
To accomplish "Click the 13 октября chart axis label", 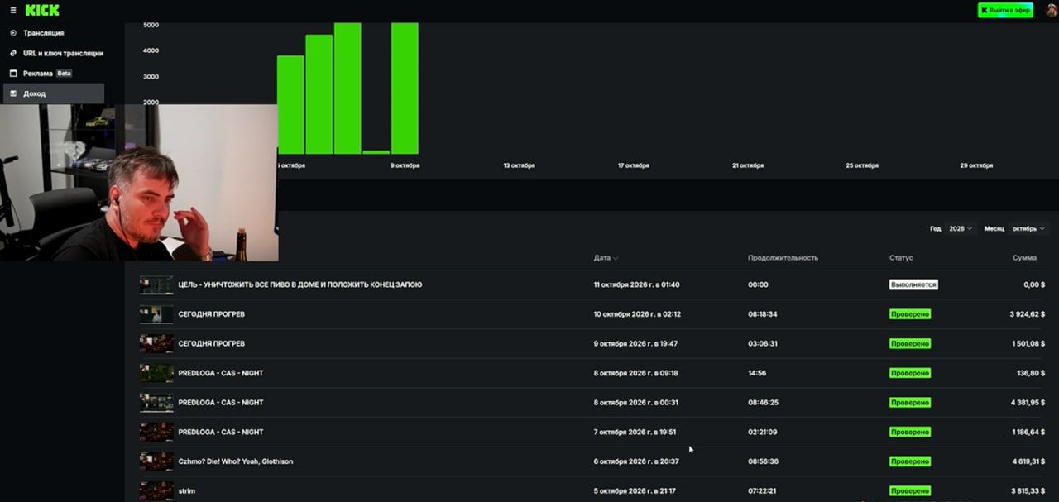I will 520,165.
